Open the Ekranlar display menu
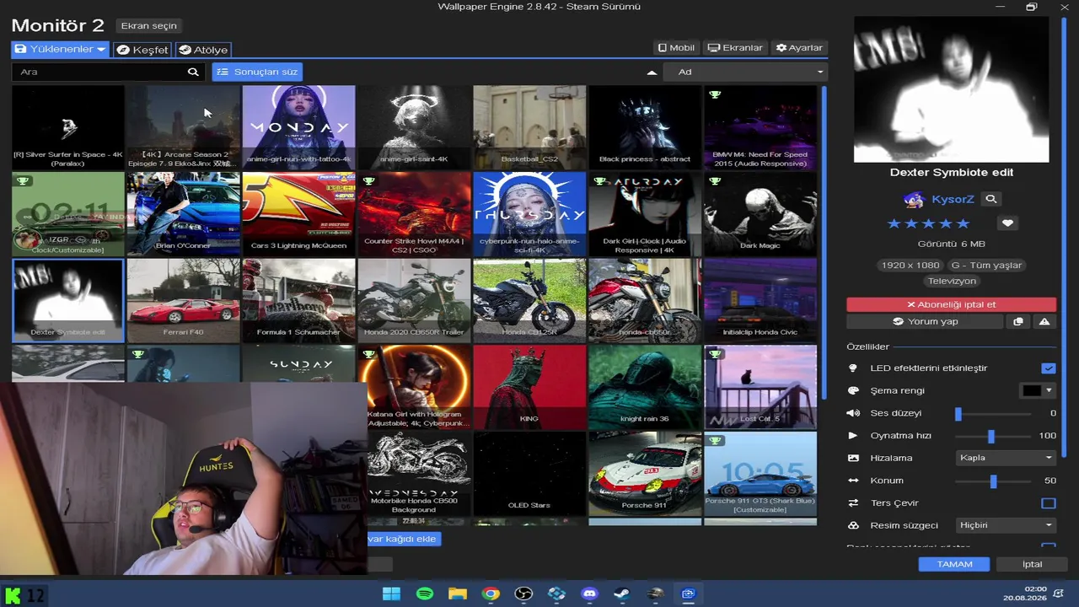The height and width of the screenshot is (607, 1079). [x=735, y=48]
